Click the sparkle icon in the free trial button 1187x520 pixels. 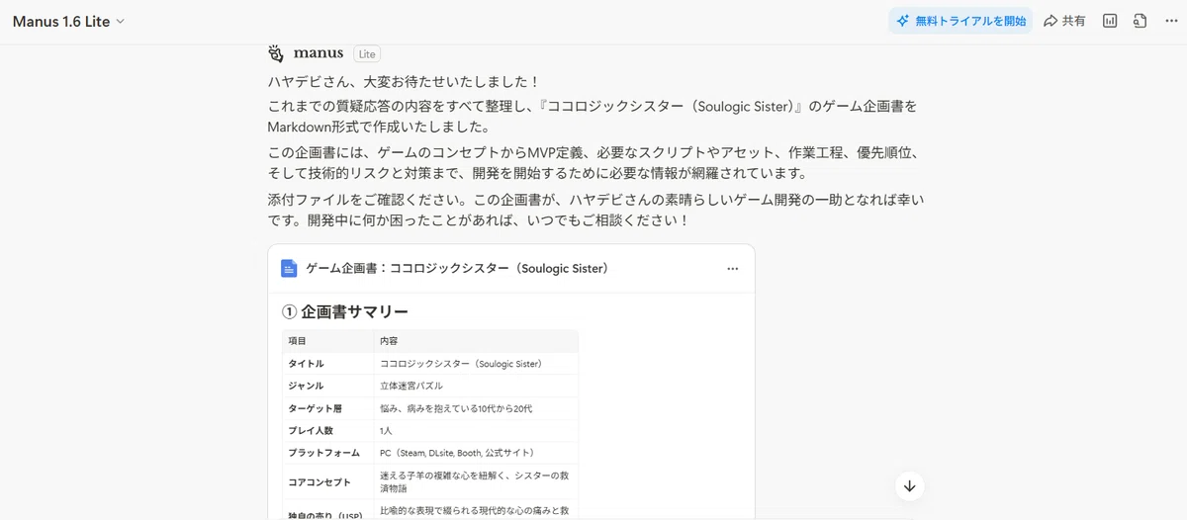902,21
